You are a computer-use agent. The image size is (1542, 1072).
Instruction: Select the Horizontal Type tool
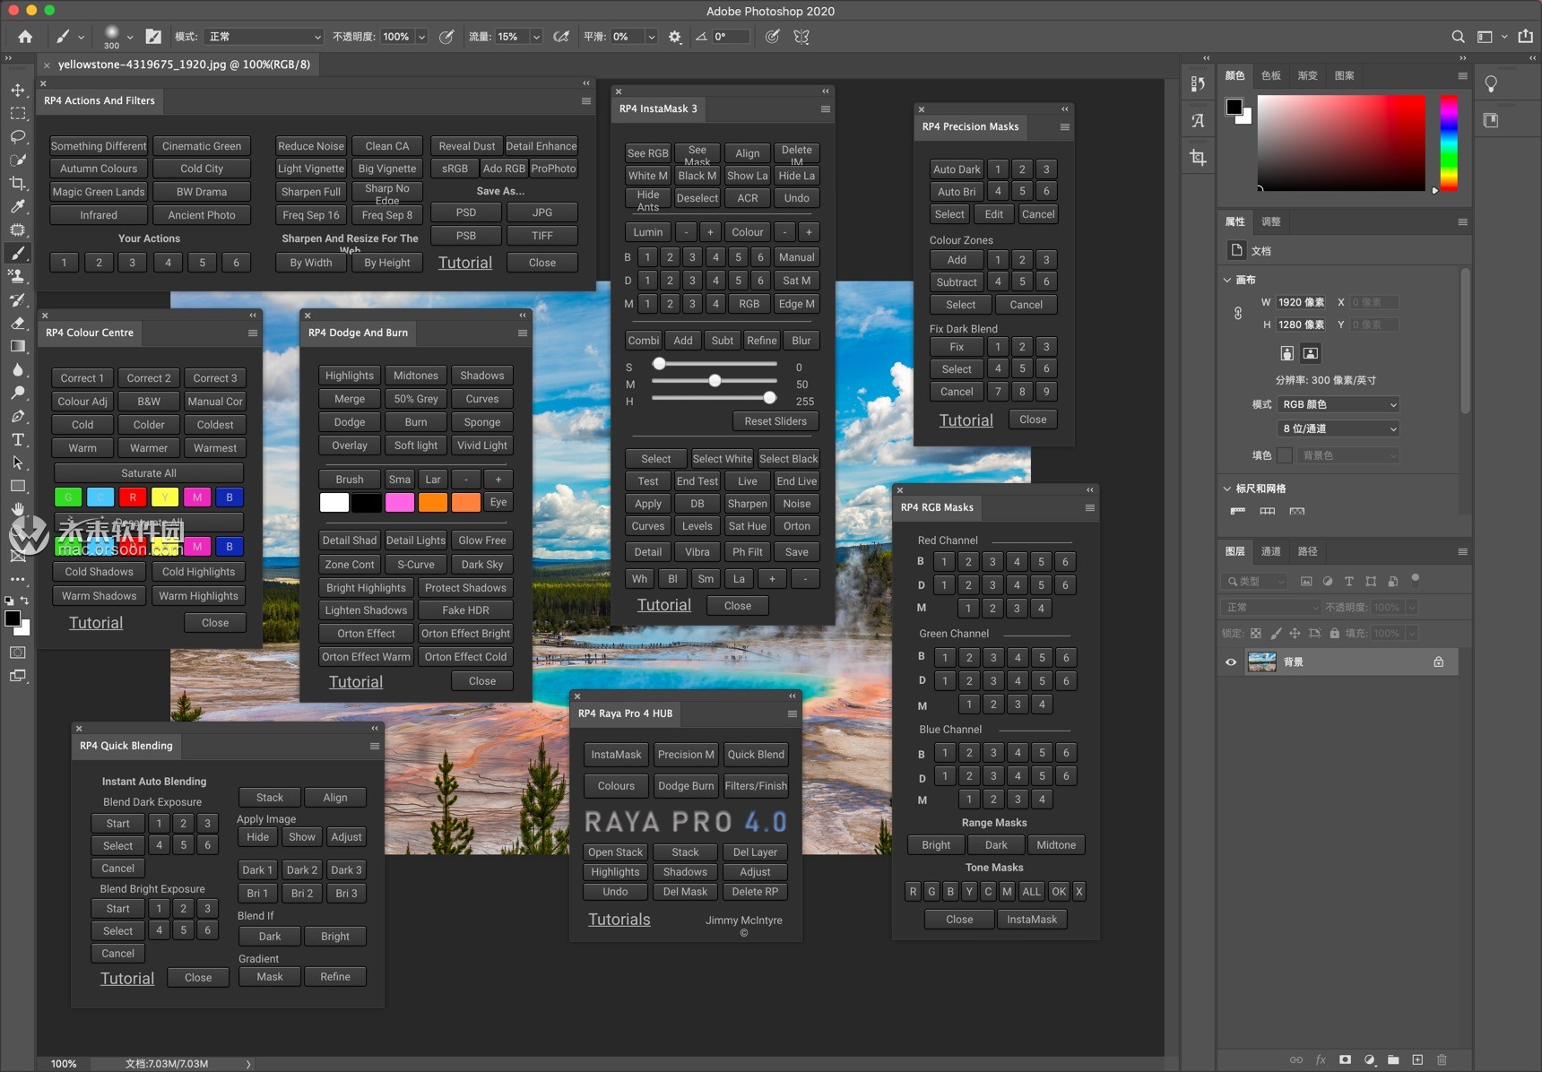coord(18,440)
